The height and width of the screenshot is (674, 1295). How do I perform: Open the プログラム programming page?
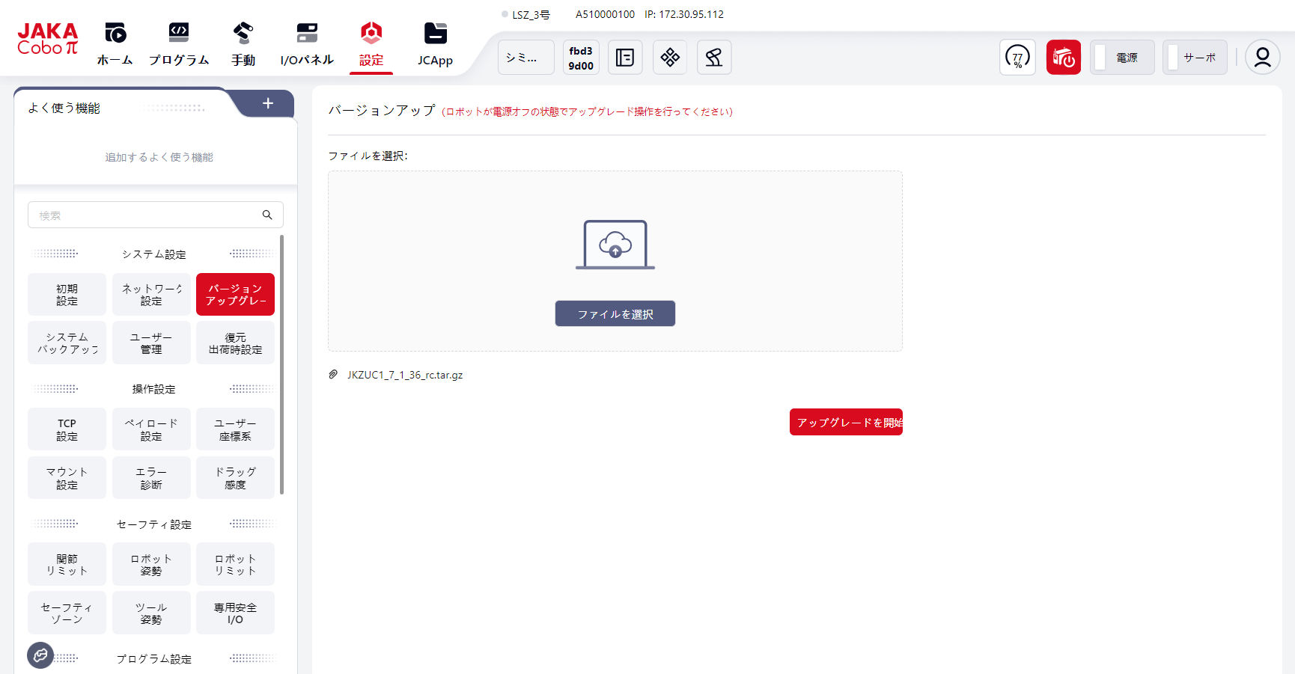178,44
